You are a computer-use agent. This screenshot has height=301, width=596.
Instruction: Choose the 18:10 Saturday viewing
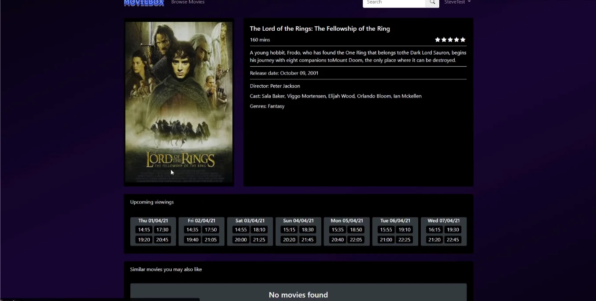point(259,230)
